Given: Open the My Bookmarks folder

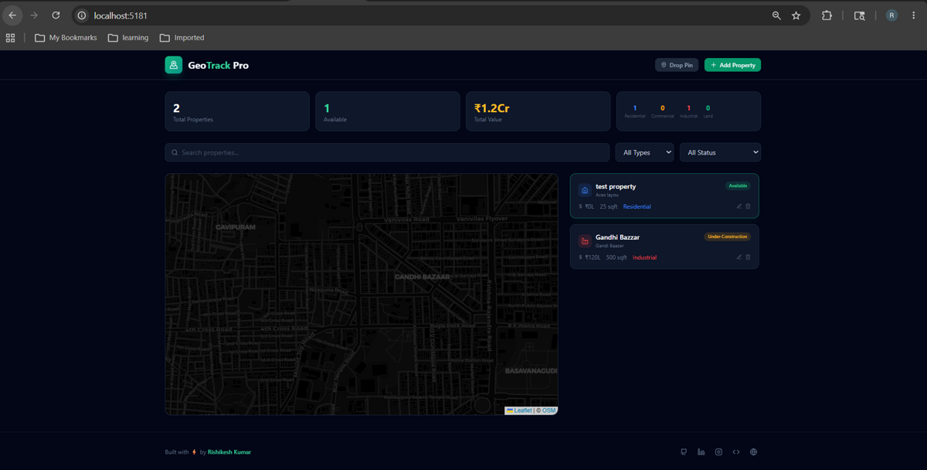Looking at the screenshot, I should click(x=66, y=37).
